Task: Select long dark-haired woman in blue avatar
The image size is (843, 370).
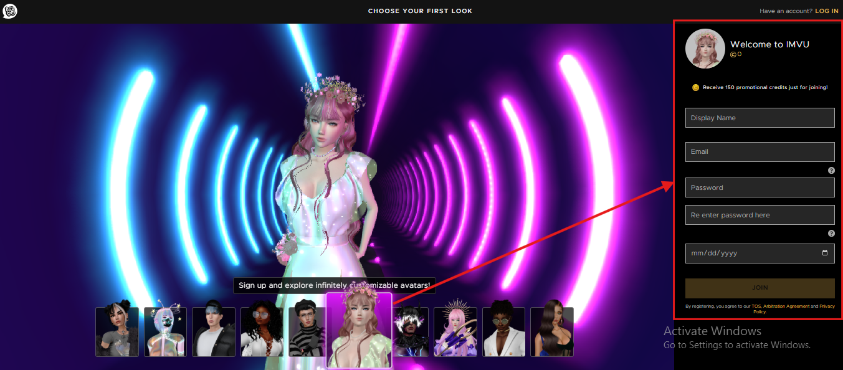Action: click(x=552, y=332)
